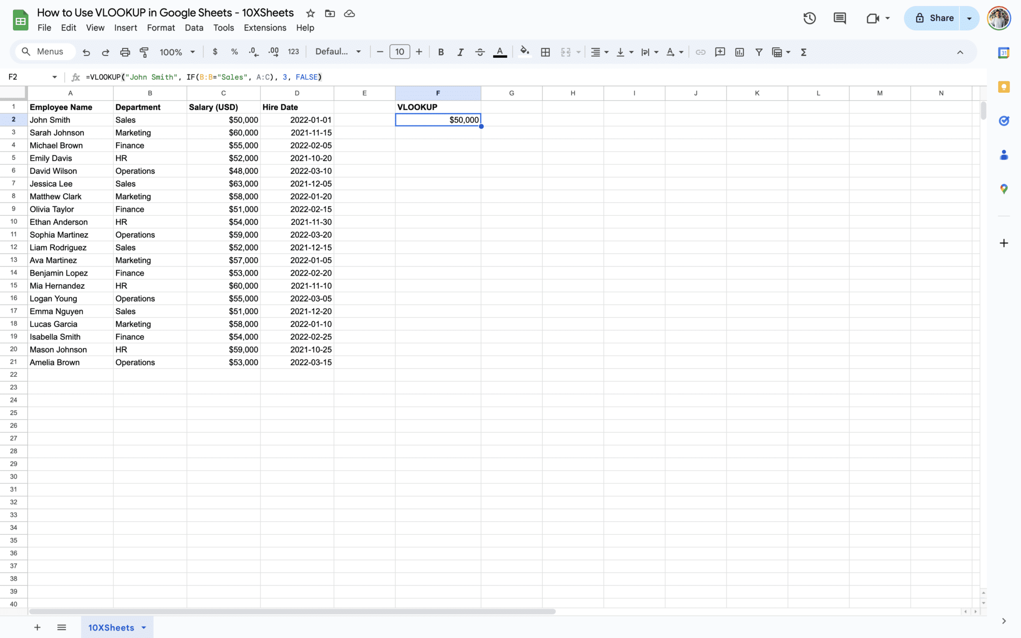Decrease decimal places icon
This screenshot has height=638, width=1021.
253,52
